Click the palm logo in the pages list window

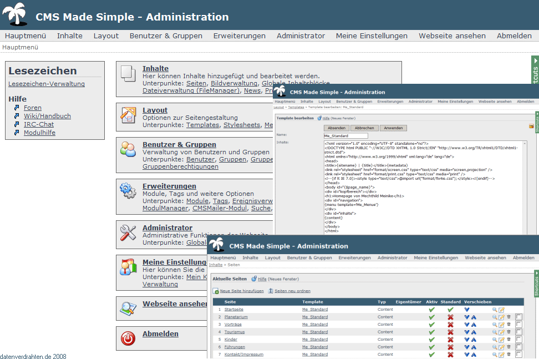(217, 244)
